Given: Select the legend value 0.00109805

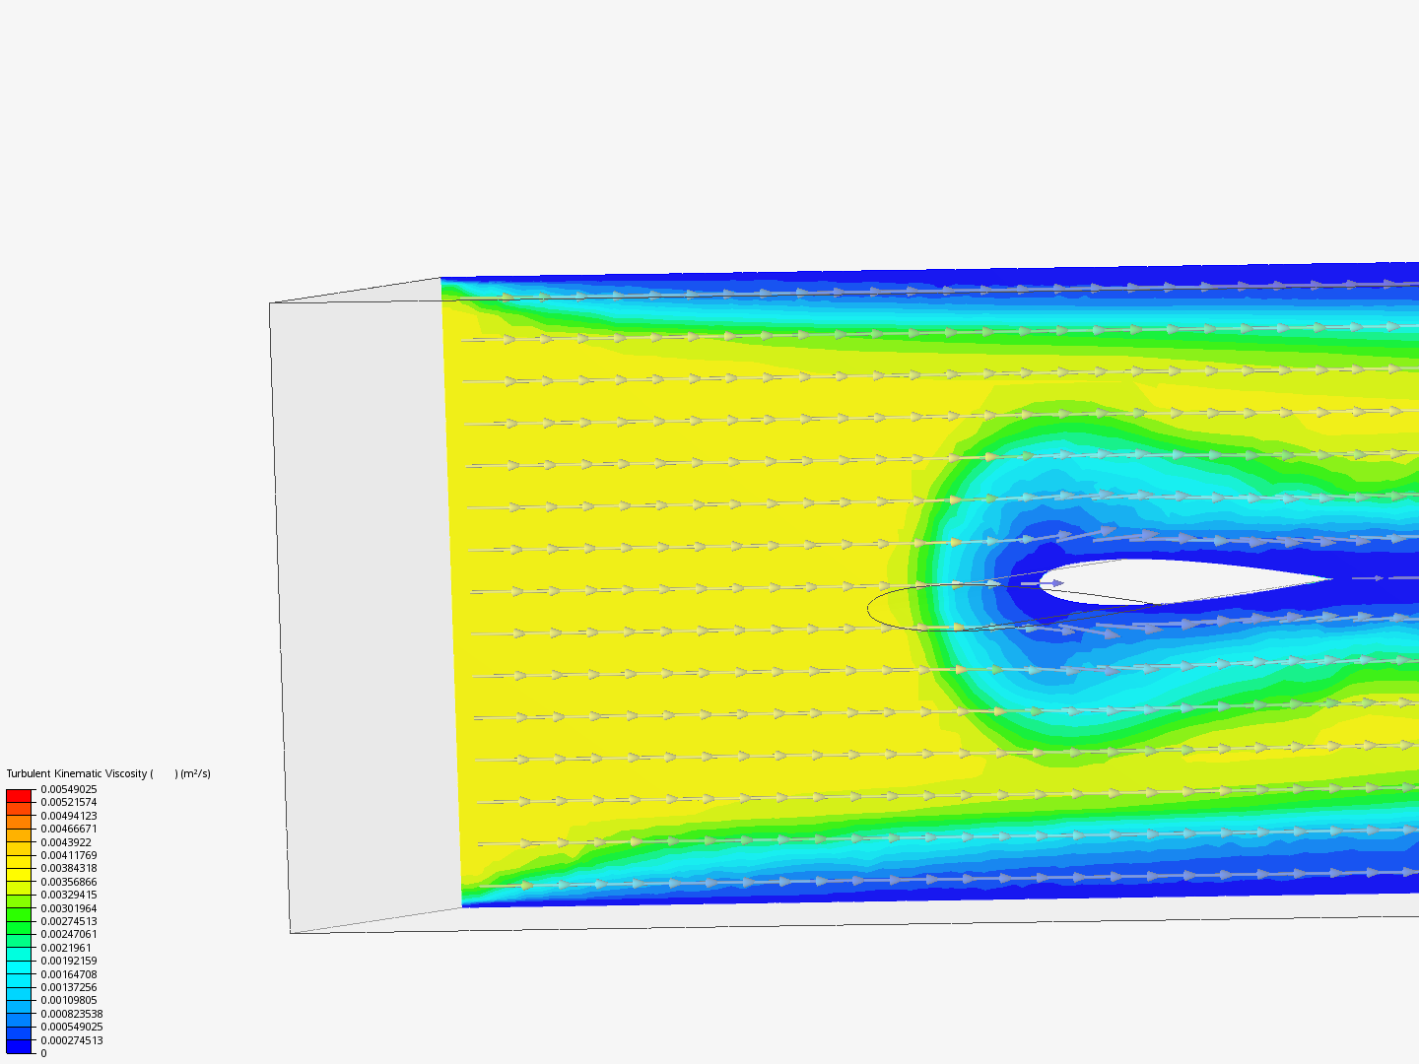Looking at the screenshot, I should pos(69,1000).
